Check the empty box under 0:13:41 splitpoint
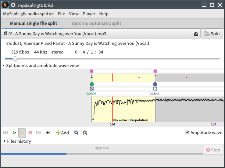 155,89
